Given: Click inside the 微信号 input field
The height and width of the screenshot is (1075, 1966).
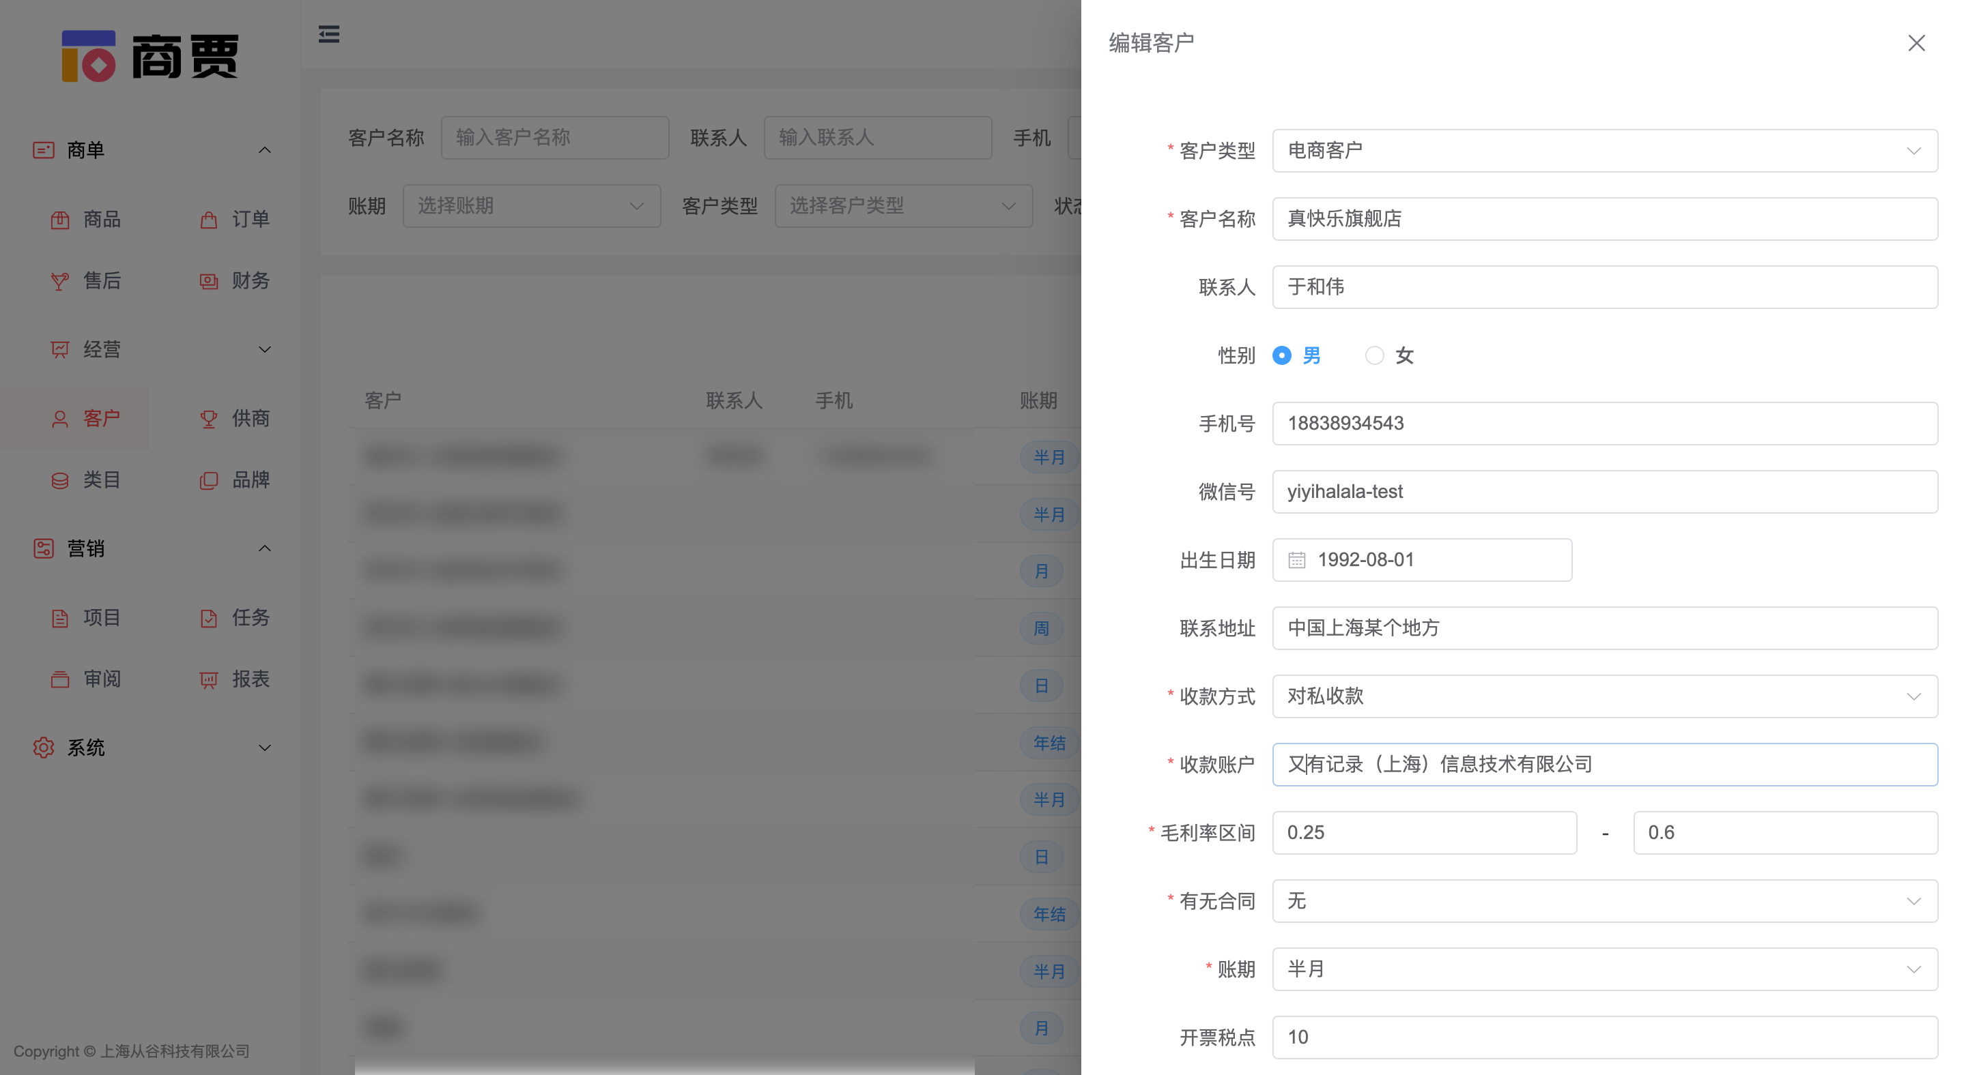Looking at the screenshot, I should [x=1603, y=491].
